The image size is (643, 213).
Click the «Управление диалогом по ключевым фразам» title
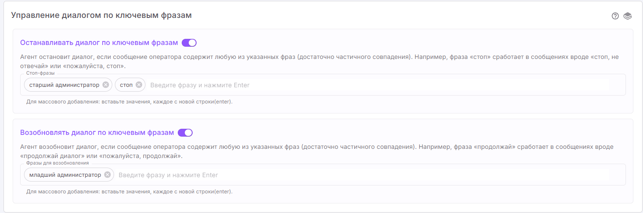(x=101, y=16)
